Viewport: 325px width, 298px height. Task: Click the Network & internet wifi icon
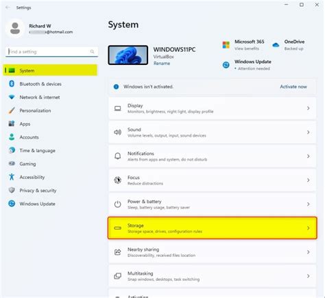click(12, 97)
